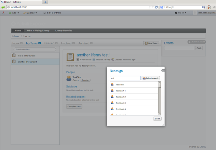Click the No due date calendar icon
The width and height of the screenshot is (216, 150).
[x=78, y=60]
